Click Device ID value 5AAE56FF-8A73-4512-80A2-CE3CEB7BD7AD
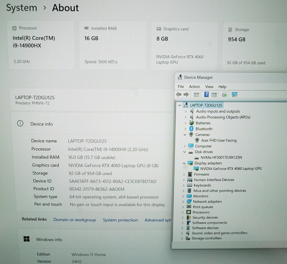This screenshot has width=287, height=264. coord(113,181)
